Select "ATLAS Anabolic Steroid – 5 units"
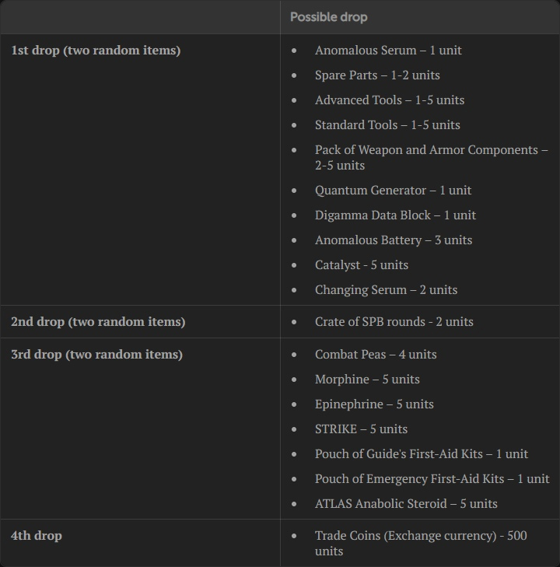Image resolution: width=560 pixels, height=567 pixels. (406, 504)
